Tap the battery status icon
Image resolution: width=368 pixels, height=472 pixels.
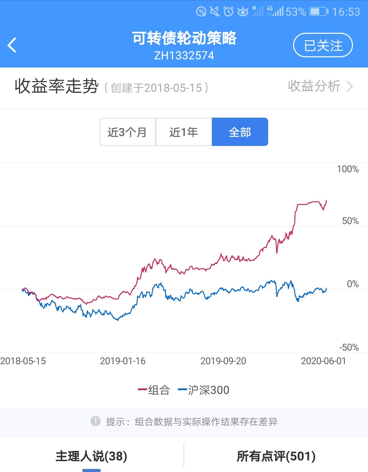coord(318,12)
